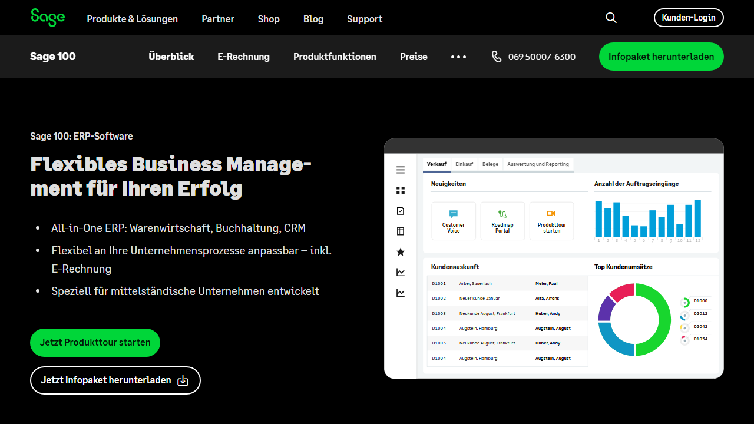Screen dimensions: 754x424
Task: Open Support in top navigation
Action: click(365, 19)
